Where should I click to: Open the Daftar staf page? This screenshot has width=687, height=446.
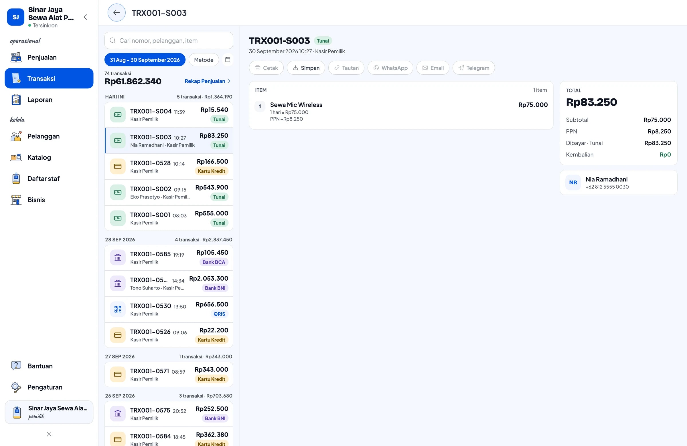(49, 179)
